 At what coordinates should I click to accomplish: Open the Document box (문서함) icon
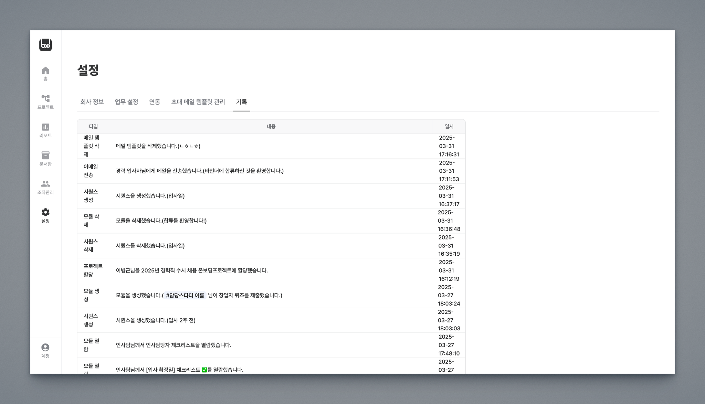point(45,159)
